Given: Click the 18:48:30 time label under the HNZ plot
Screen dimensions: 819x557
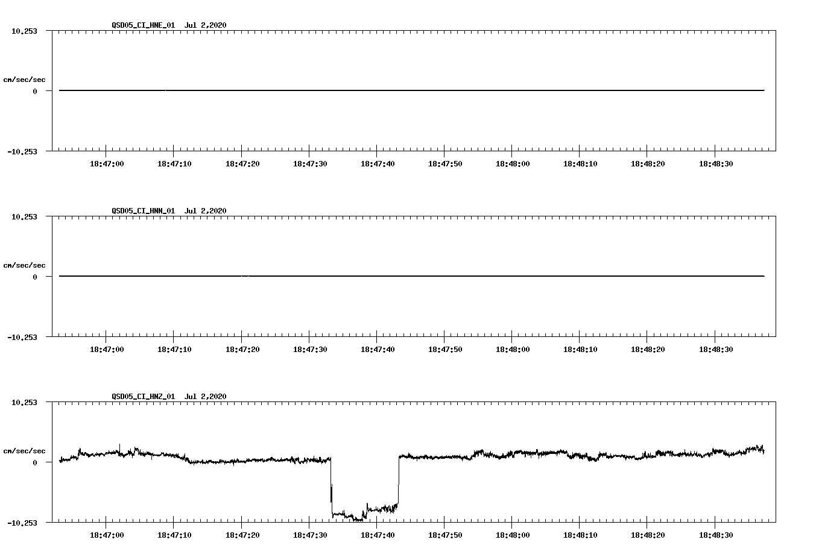Looking at the screenshot, I should click(x=716, y=535).
